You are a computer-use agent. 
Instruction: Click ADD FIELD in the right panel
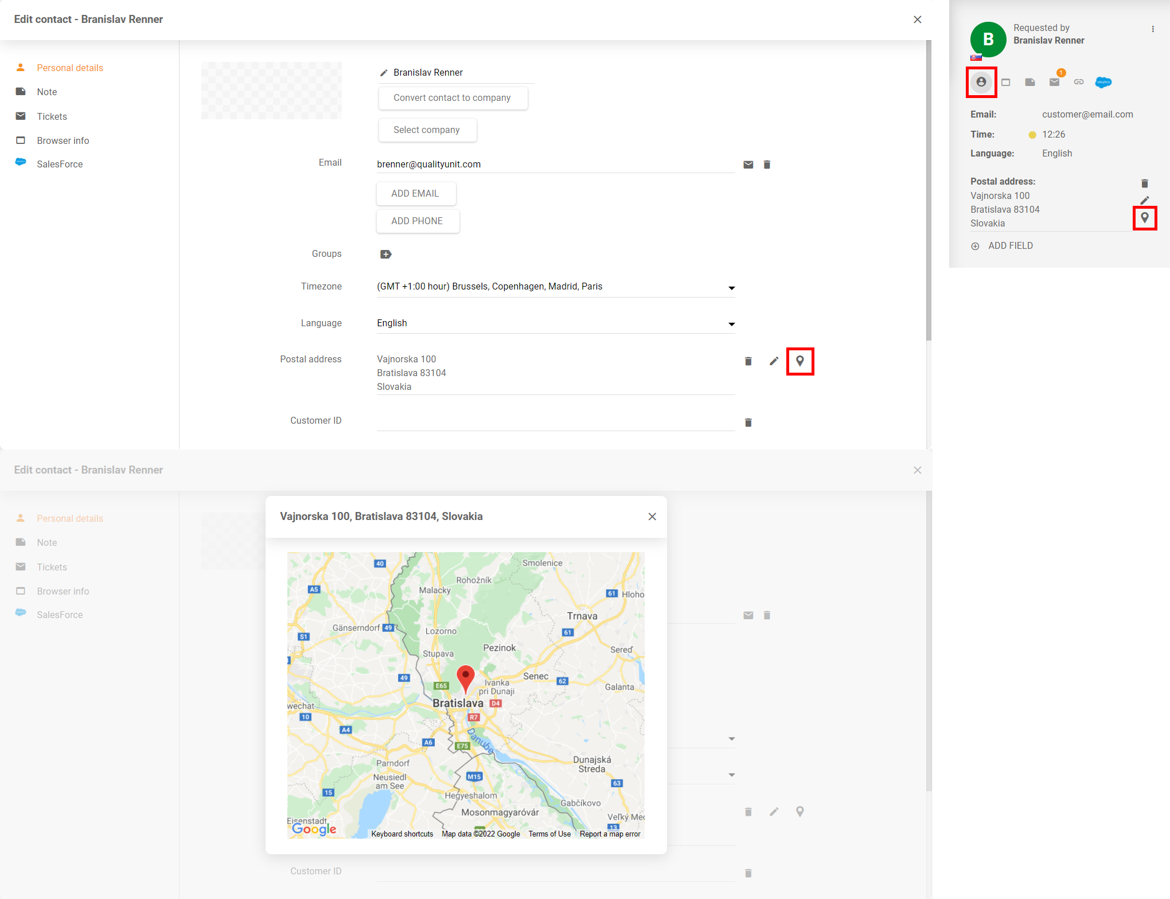[x=1010, y=245]
